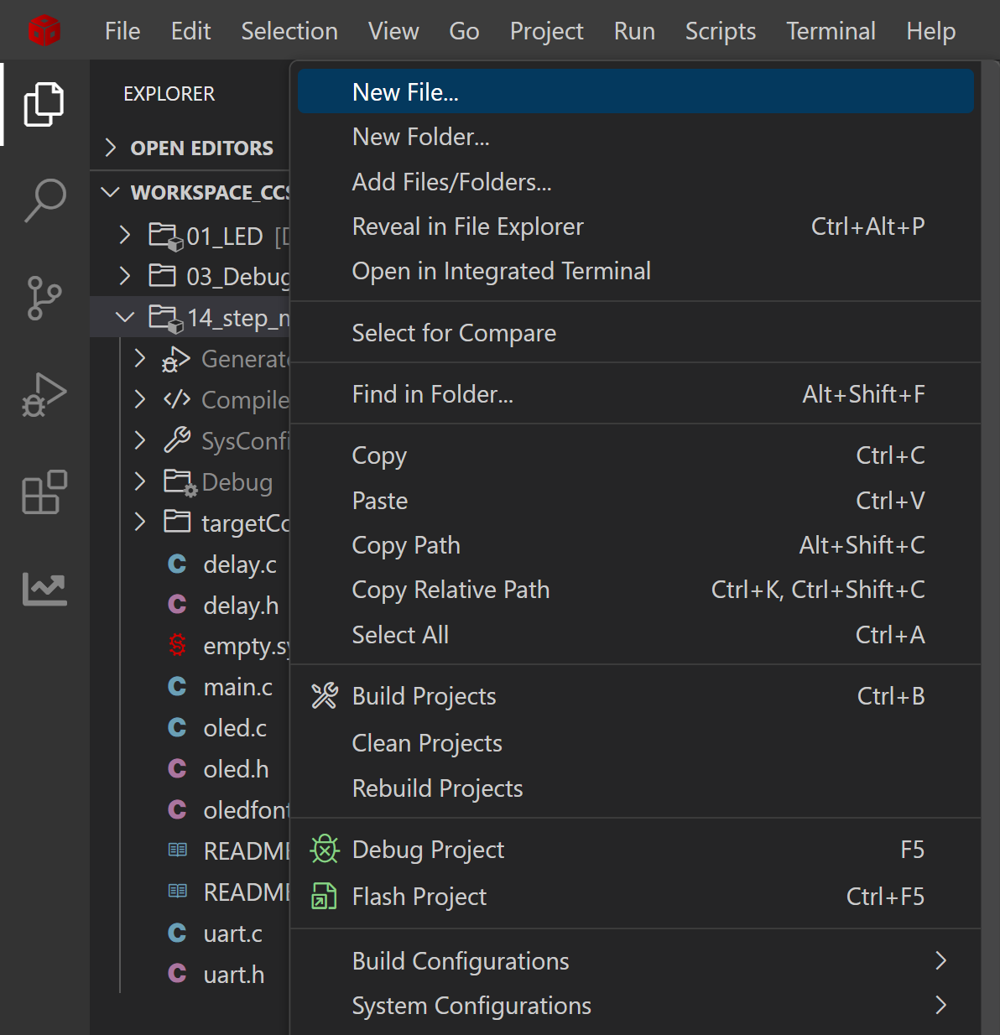Choose Paste from context menu
The height and width of the screenshot is (1035, 1000).
pyautogui.click(x=636, y=501)
